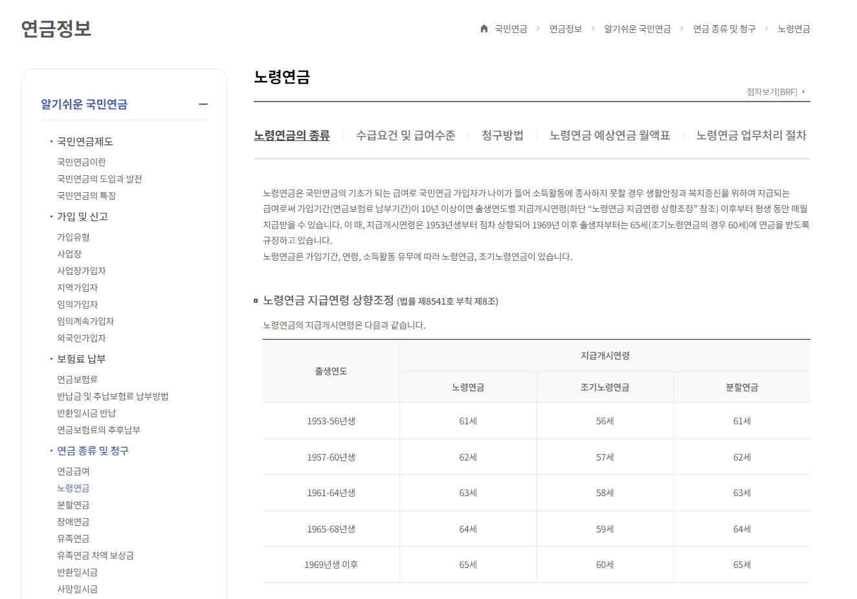The image size is (857, 599).
Task: Select 보험료 납부 sidebar heading
Action: pyautogui.click(x=81, y=359)
